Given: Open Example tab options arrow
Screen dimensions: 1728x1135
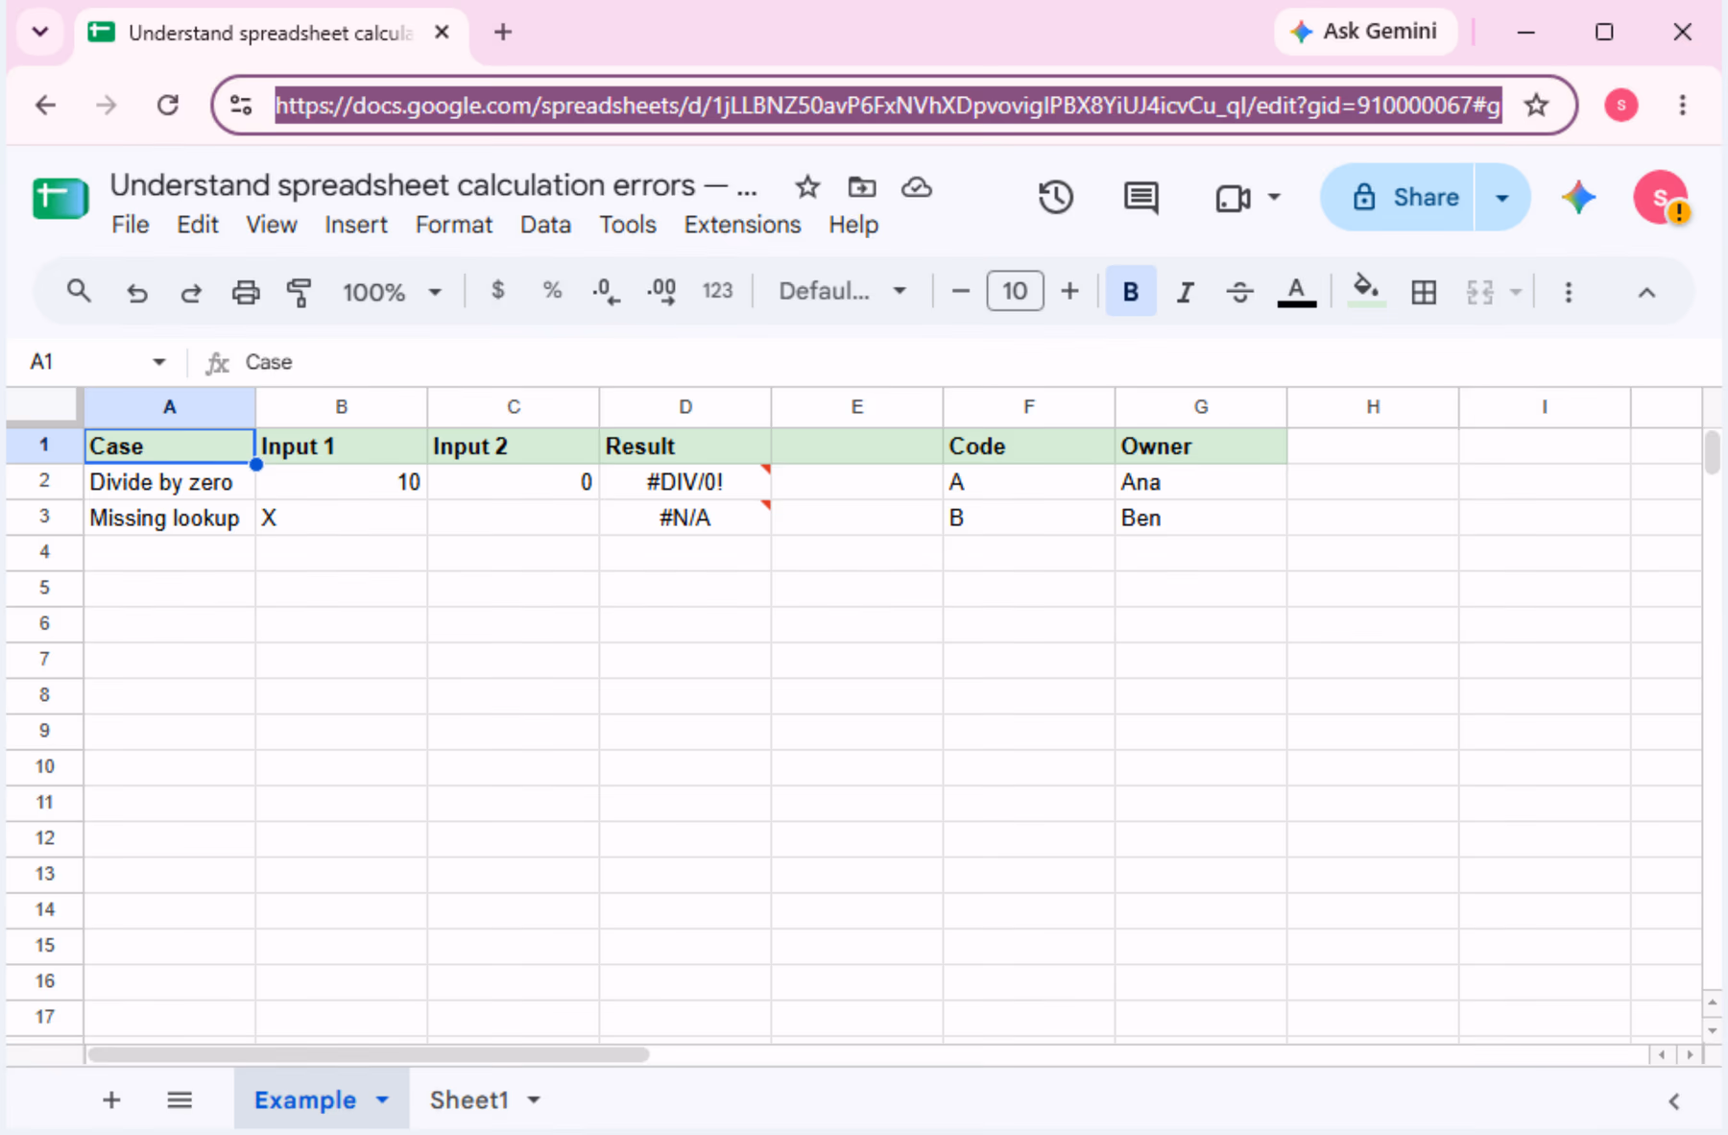Looking at the screenshot, I should 382,1099.
